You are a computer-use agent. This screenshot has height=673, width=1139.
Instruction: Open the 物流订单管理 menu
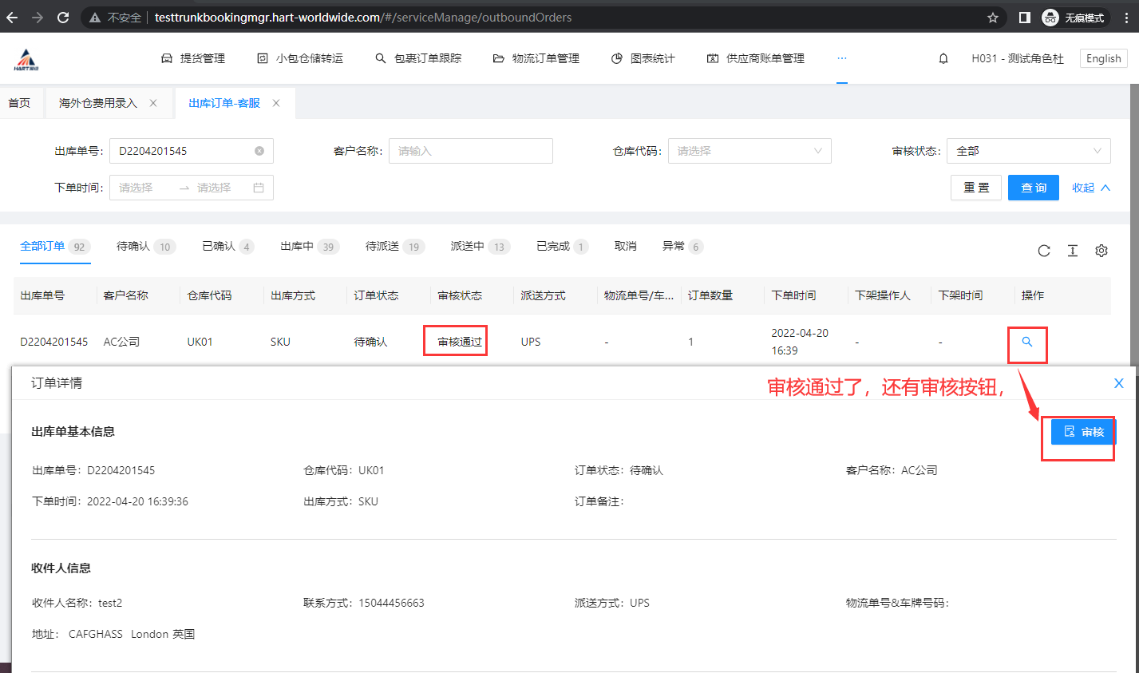(536, 58)
